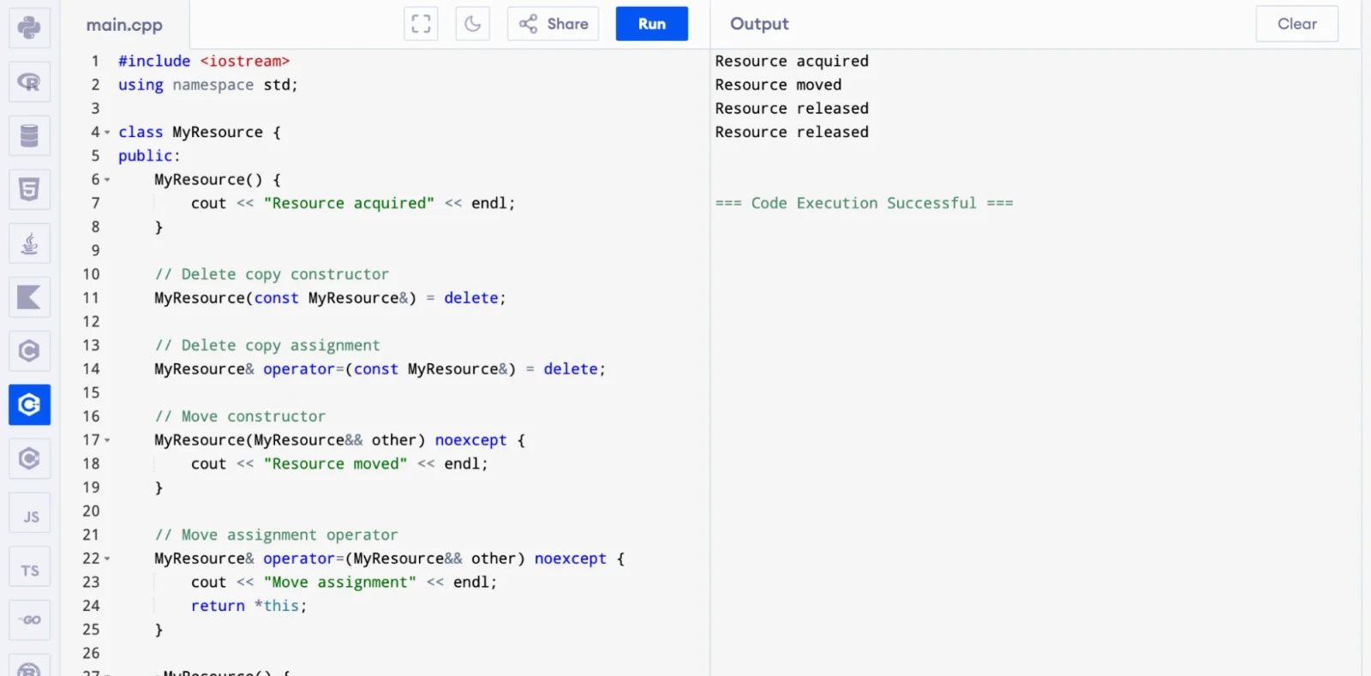Screen dimensions: 1371x676
Task: Click 'noexcept' on the line 17 move constructor
Action: coord(470,440)
